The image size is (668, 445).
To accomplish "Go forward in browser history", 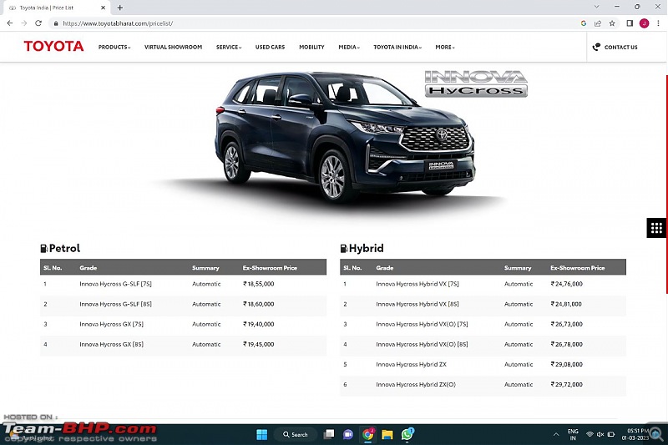I will [24, 23].
